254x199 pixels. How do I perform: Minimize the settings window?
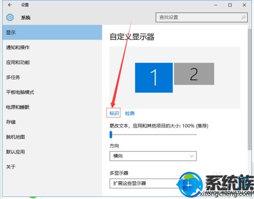215,5
